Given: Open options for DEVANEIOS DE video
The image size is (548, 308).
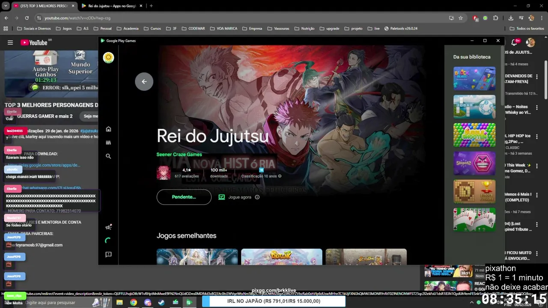Looking at the screenshot, I should pos(537,77).
